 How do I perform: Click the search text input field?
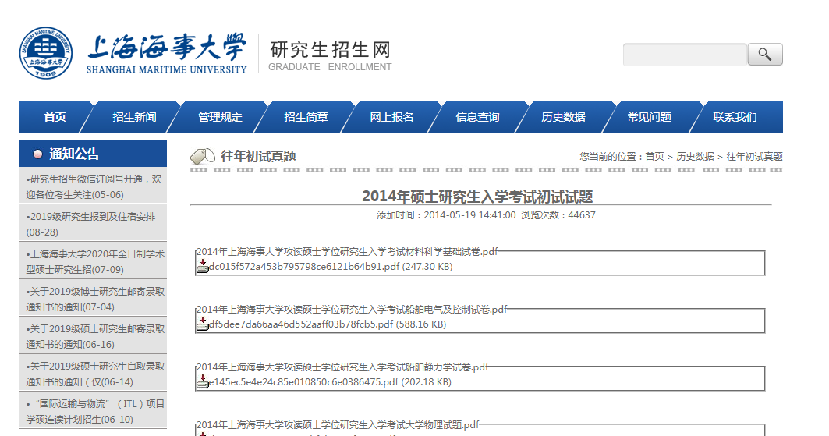coord(684,55)
